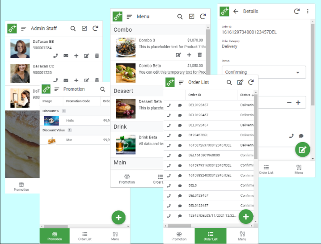The width and height of the screenshot is (321, 244).
Task: Message customer for order DEL0
Action: (180, 185)
